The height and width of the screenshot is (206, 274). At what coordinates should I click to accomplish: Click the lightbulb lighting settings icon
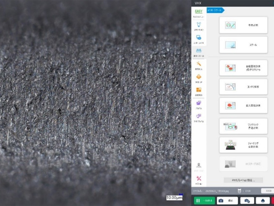coord(199,26)
